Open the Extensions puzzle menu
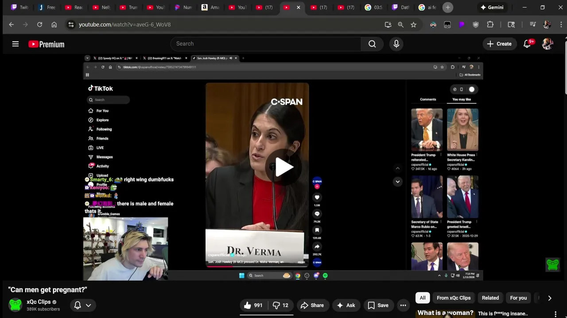The width and height of the screenshot is (567, 318). click(490, 25)
